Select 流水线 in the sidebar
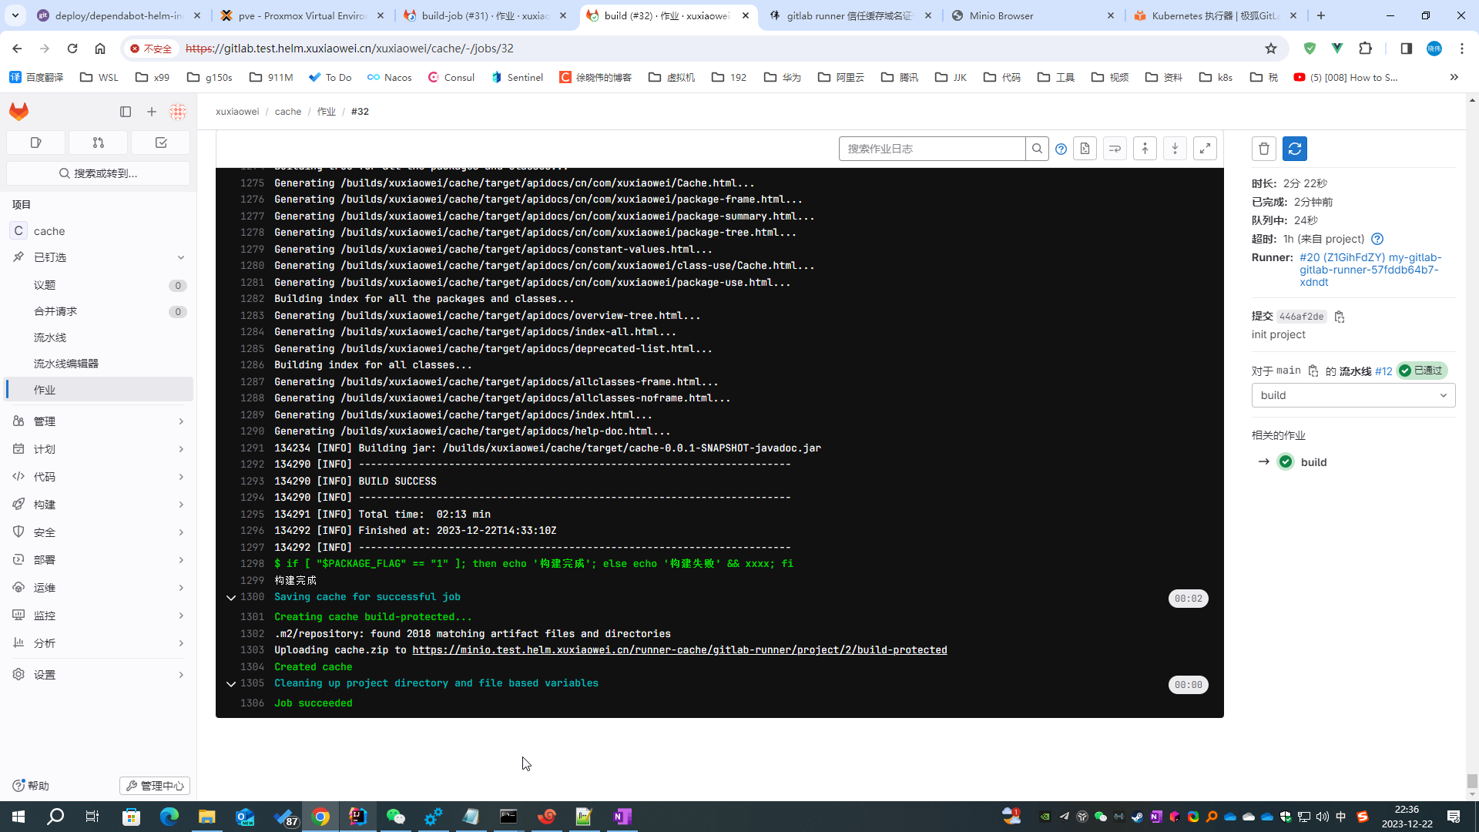This screenshot has height=832, width=1479. (x=50, y=337)
